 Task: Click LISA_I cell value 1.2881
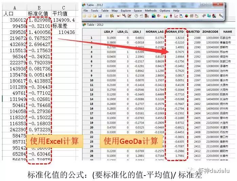pyautogui.click(x=137, y=156)
